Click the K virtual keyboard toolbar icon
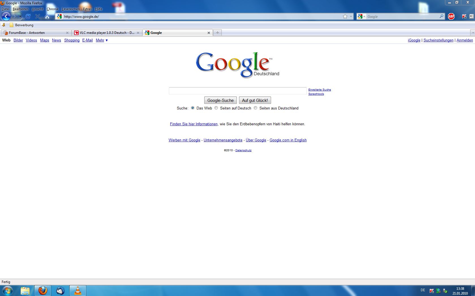475x296 pixels. (x=471, y=16)
